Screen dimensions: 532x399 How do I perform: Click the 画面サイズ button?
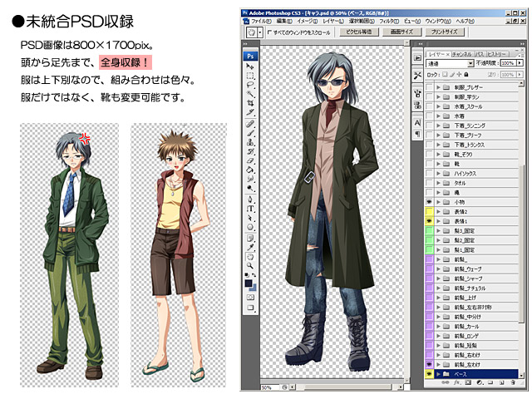pos(401,32)
